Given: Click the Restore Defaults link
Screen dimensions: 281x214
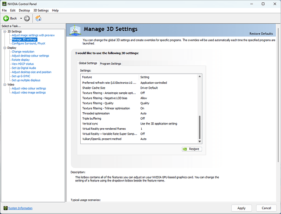Looking at the screenshot, I should [x=261, y=33].
